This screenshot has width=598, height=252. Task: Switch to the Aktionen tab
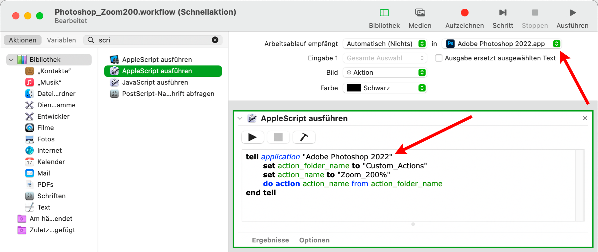pyautogui.click(x=23, y=40)
